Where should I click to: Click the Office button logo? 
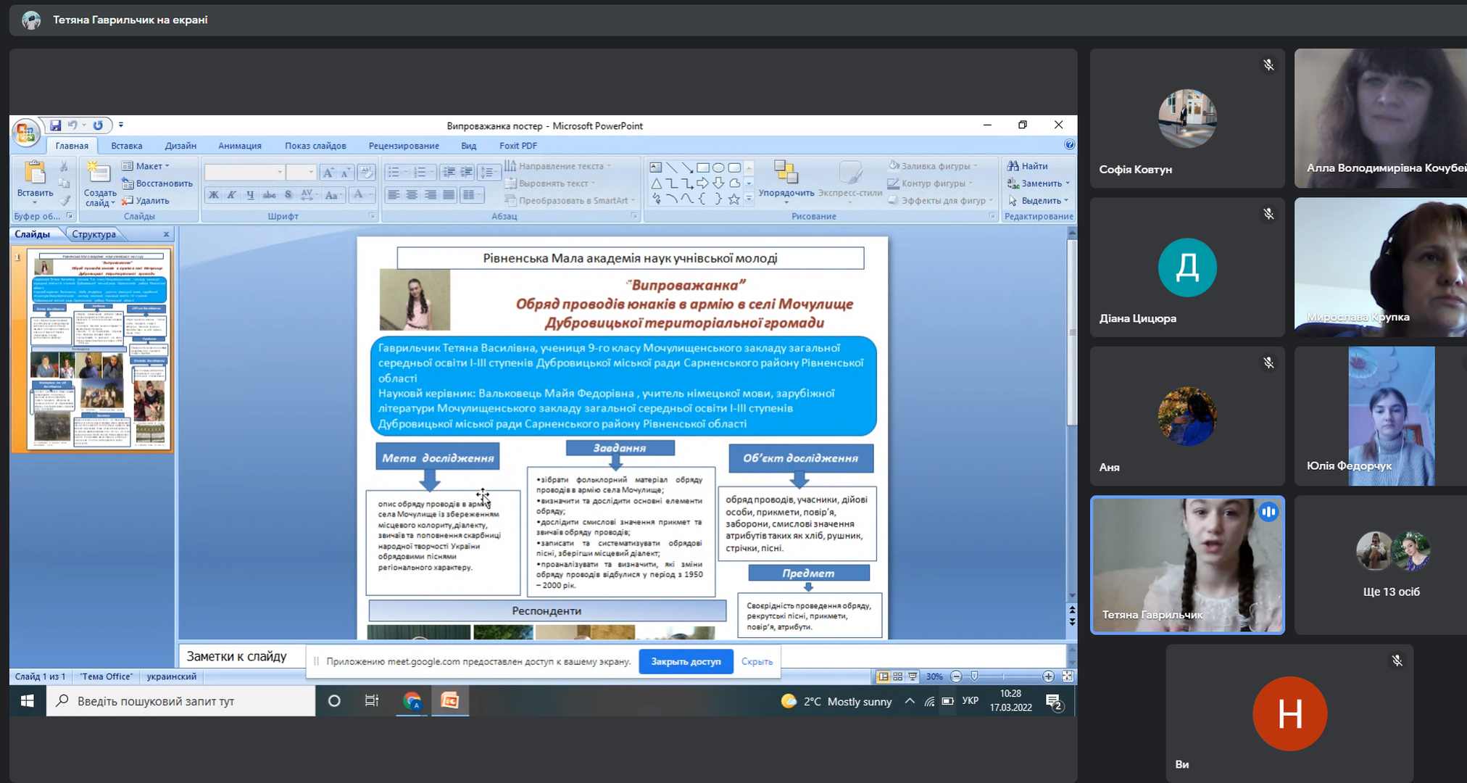tap(25, 132)
